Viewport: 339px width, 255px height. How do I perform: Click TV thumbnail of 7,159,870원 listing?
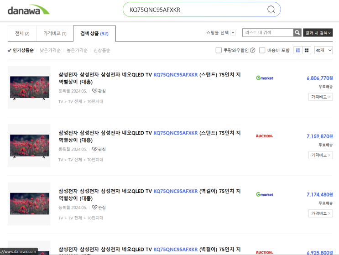[29, 146]
